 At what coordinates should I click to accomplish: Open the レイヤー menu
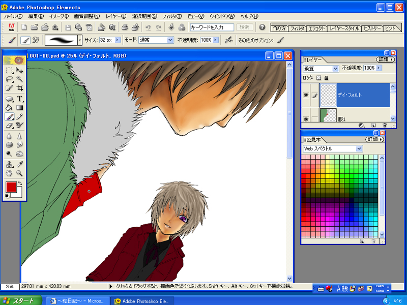pos(116,16)
